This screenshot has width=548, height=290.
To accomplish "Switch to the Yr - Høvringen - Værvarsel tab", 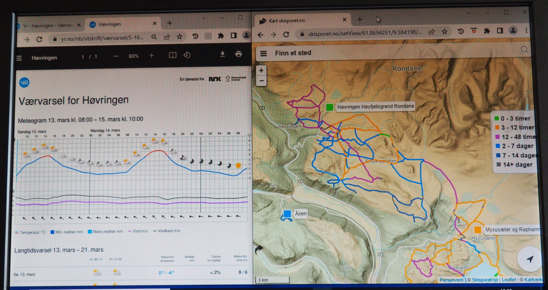I will (48, 26).
